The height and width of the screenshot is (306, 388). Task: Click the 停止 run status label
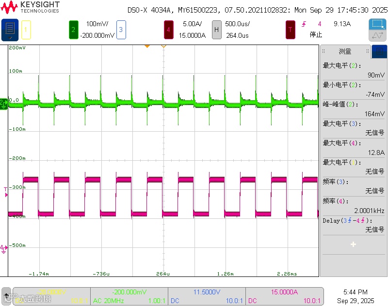click(x=316, y=34)
